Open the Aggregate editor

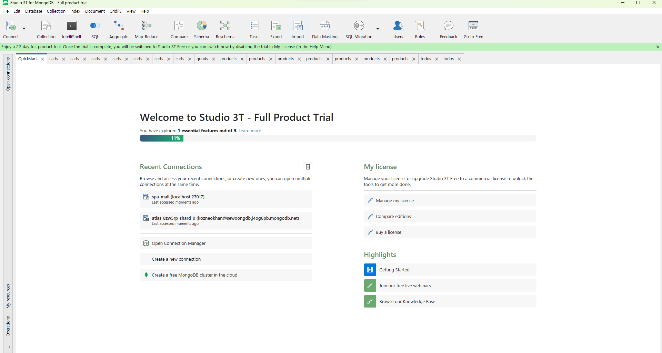(x=119, y=29)
